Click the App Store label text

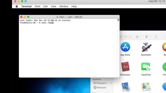[125, 55]
